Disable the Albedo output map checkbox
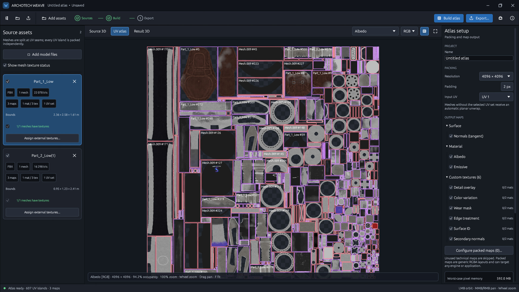This screenshot has width=519, height=292. click(x=451, y=157)
